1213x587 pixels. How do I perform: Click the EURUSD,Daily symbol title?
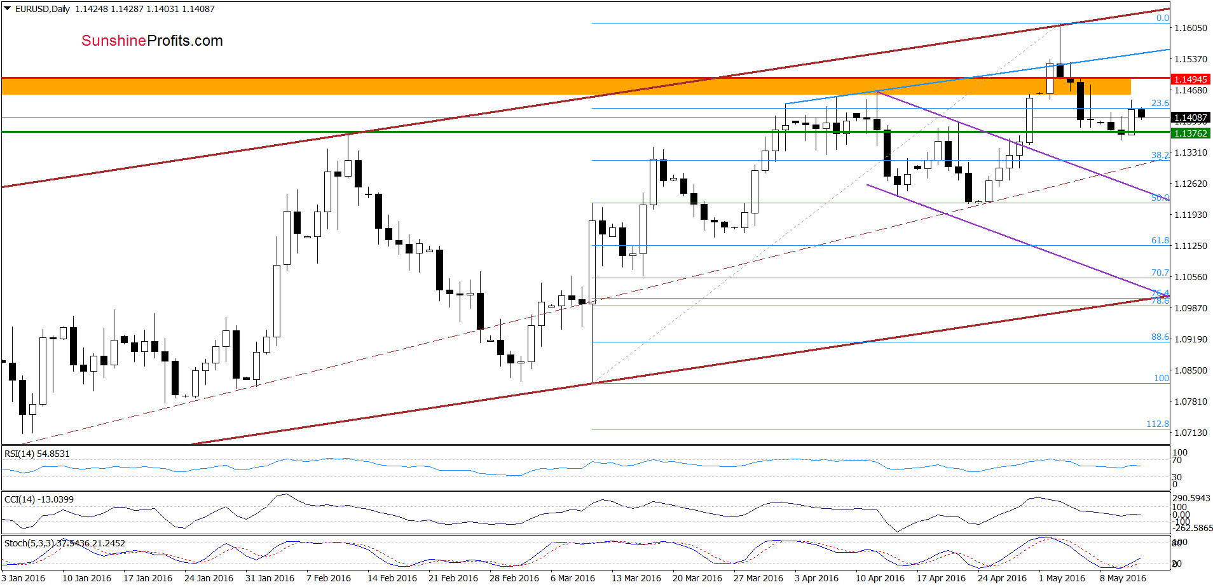pyautogui.click(x=43, y=9)
